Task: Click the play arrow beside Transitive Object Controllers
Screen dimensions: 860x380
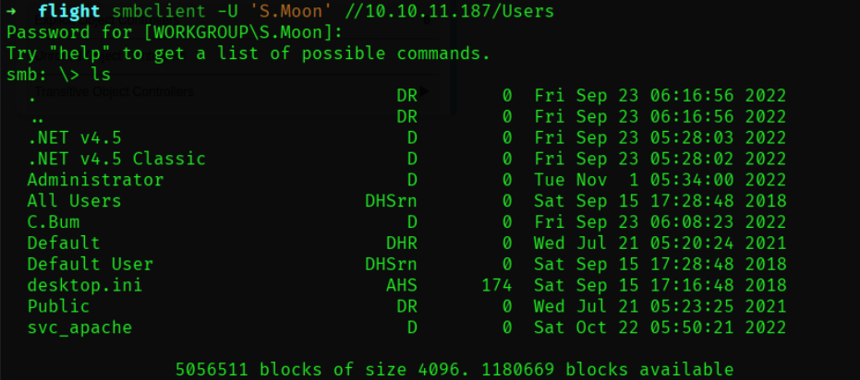Action: click(424, 91)
